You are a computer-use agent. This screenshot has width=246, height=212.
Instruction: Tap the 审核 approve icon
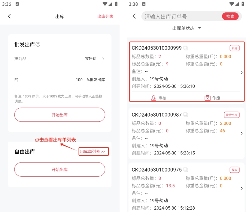tap(154, 98)
